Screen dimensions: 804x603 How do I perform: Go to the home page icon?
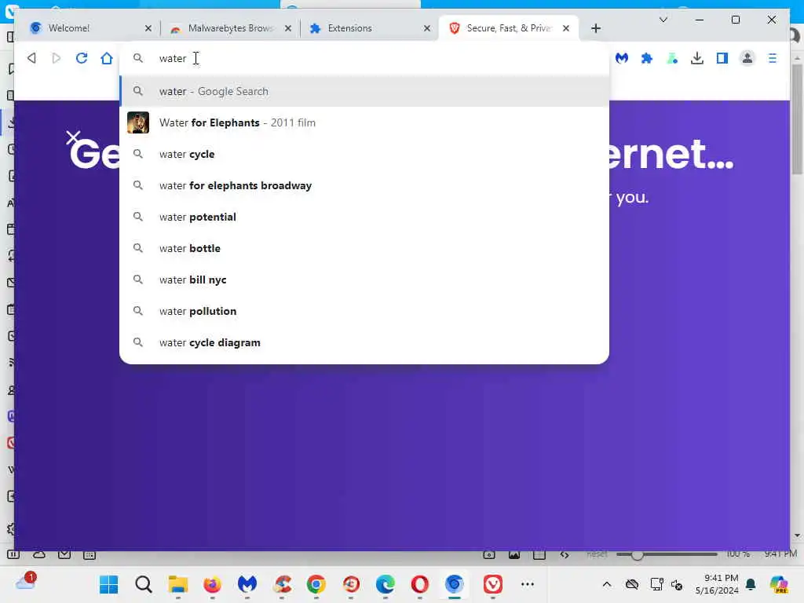pyautogui.click(x=107, y=58)
